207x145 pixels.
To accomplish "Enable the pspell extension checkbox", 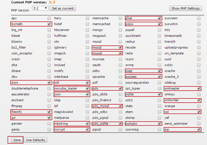I will (x=159, y=30).
